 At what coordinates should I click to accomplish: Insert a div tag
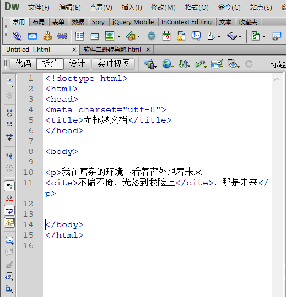(x=95, y=36)
